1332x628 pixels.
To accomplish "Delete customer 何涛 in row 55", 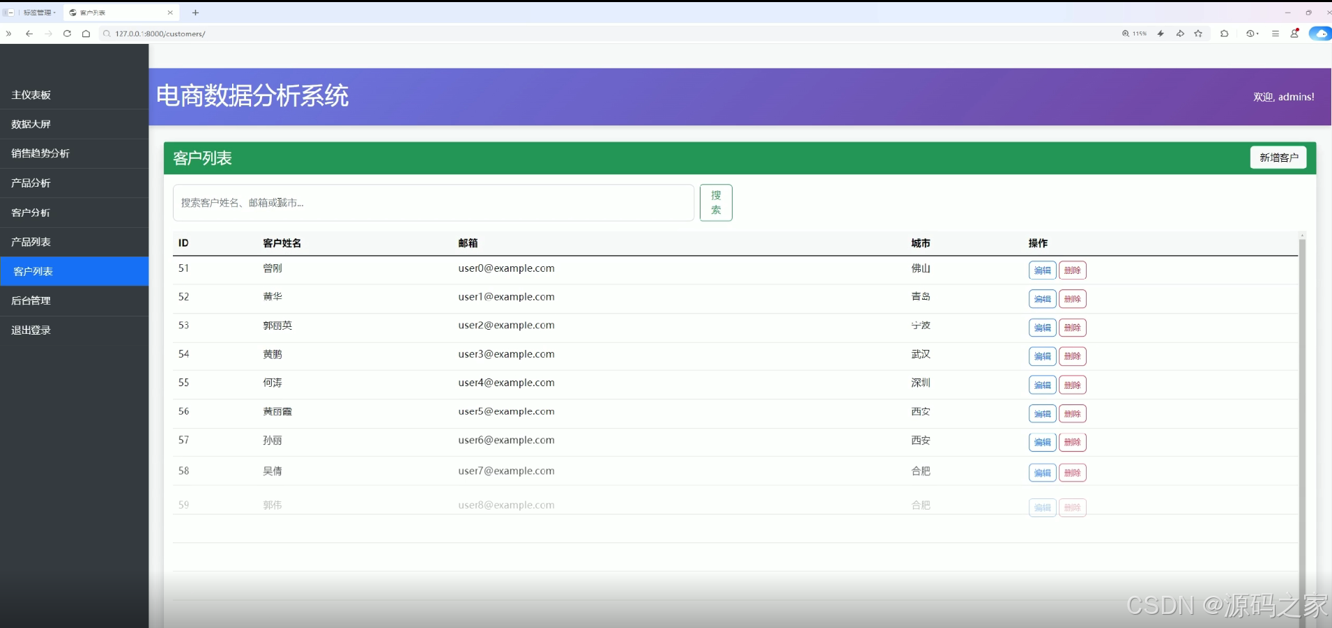I will click(x=1073, y=385).
